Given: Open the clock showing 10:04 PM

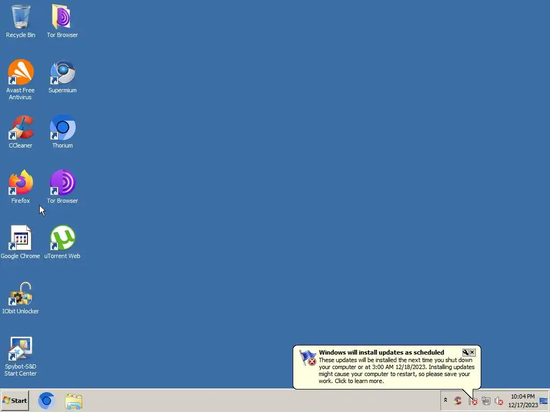Looking at the screenshot, I should (523, 401).
